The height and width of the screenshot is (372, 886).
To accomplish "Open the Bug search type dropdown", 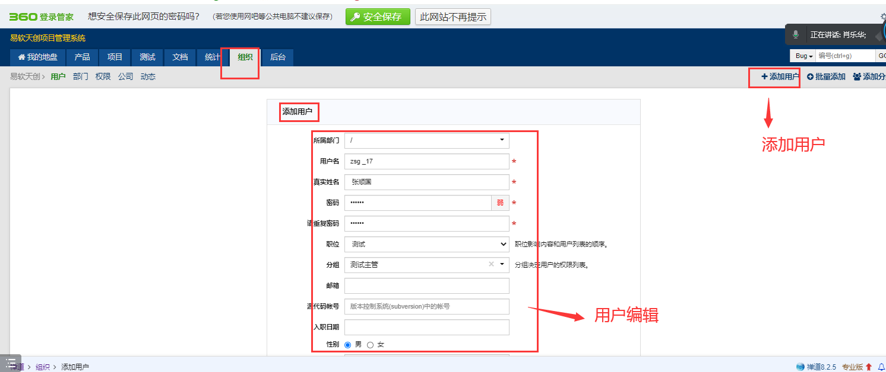I will (802, 56).
